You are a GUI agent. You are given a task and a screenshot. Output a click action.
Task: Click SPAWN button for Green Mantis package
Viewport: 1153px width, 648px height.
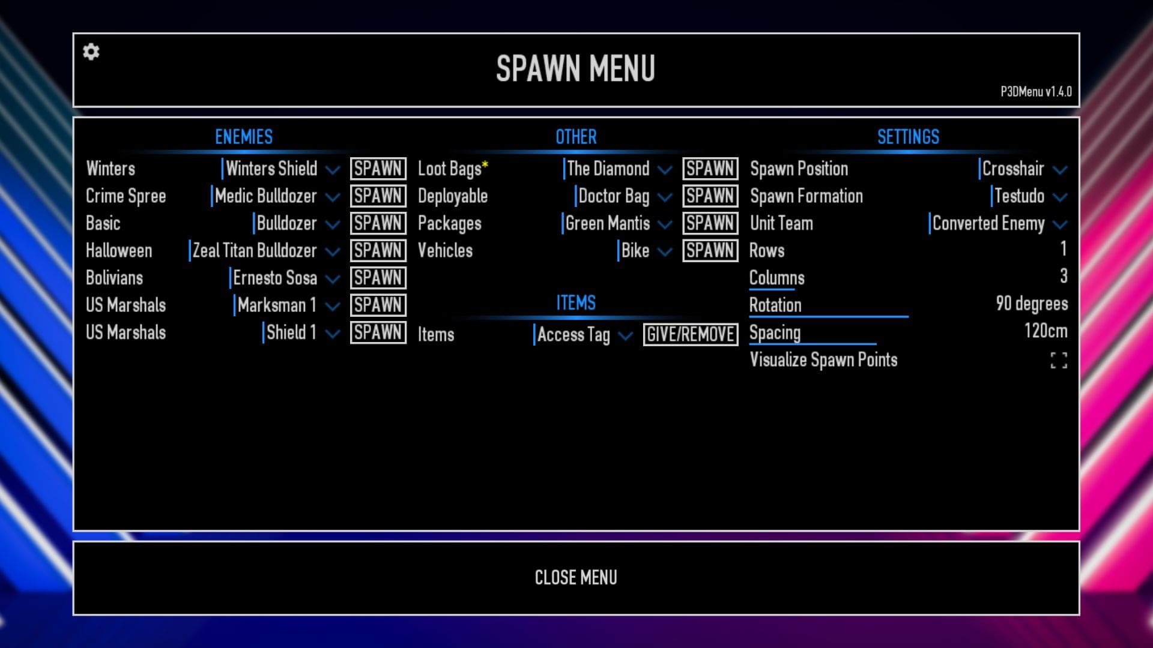point(709,223)
